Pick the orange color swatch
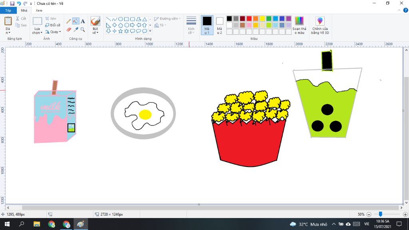Image resolution: width=409 pixels, height=230 pixels. pos(256,18)
